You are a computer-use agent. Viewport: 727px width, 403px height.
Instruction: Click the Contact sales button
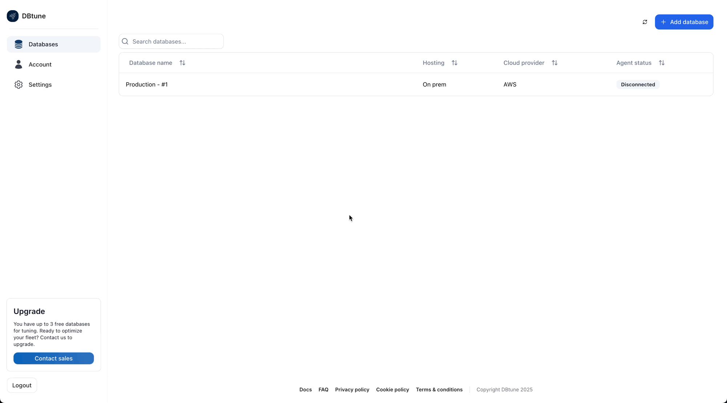click(53, 358)
